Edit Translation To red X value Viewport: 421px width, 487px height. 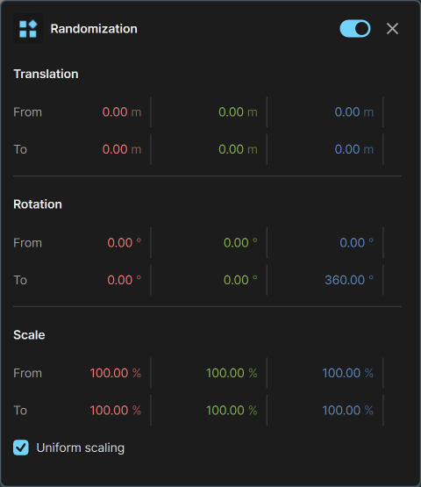pyautogui.click(x=122, y=149)
